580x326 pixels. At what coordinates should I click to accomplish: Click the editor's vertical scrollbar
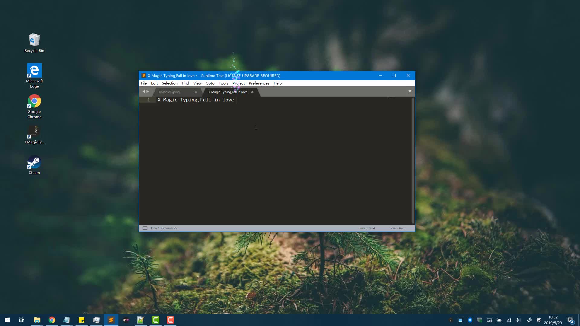413,160
